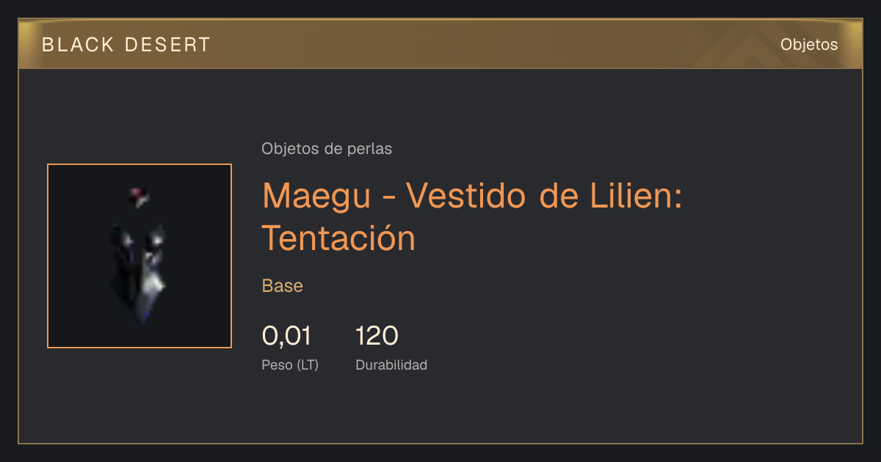Click the word Tentación in item title
This screenshot has width=881, height=462.
339,238
